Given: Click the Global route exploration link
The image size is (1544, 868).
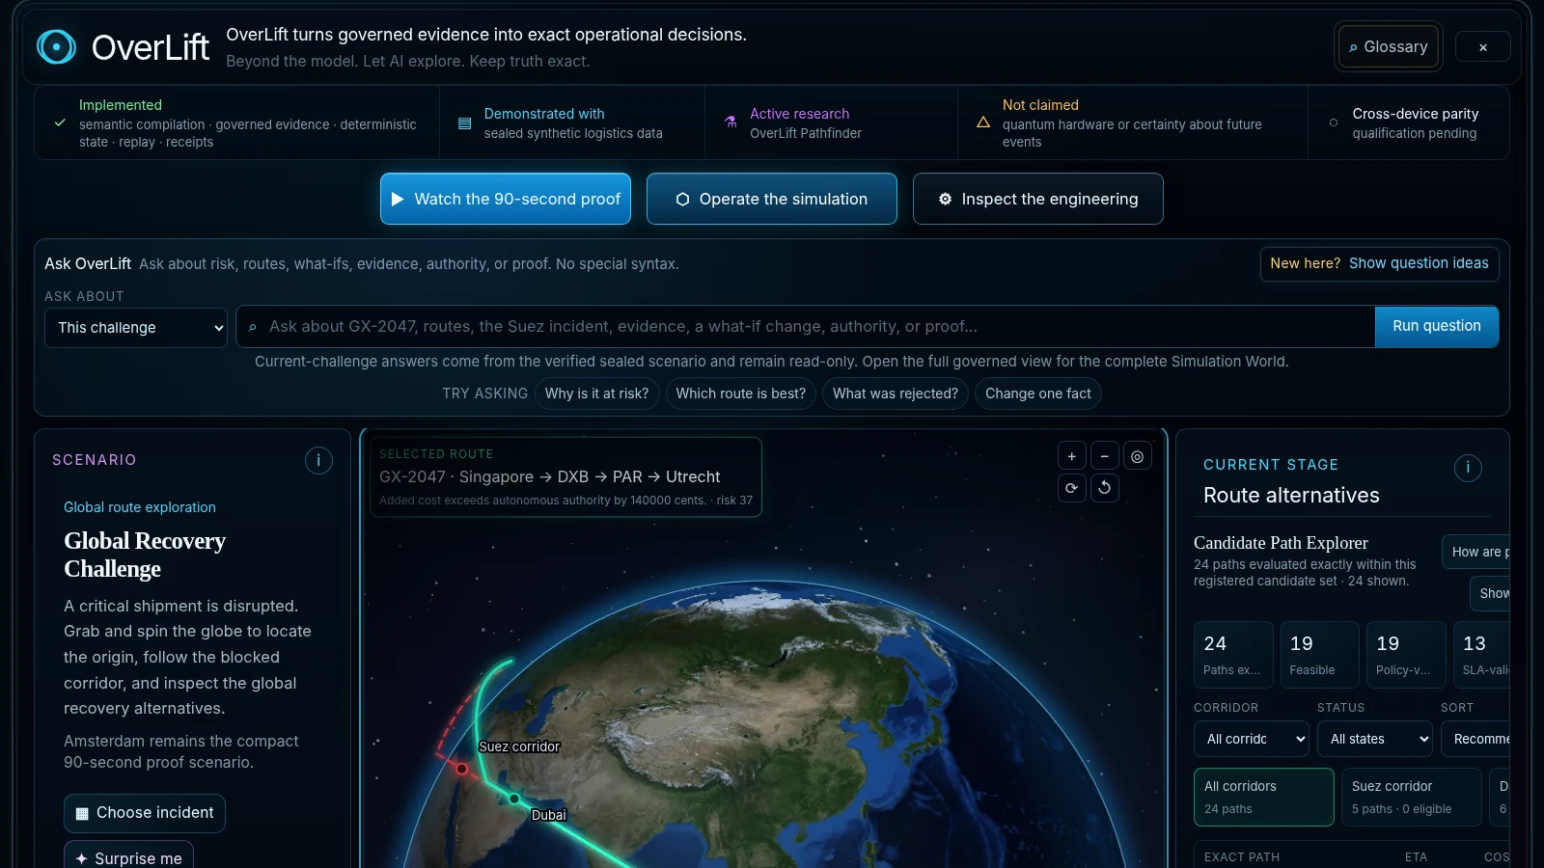Looking at the screenshot, I should click(140, 507).
